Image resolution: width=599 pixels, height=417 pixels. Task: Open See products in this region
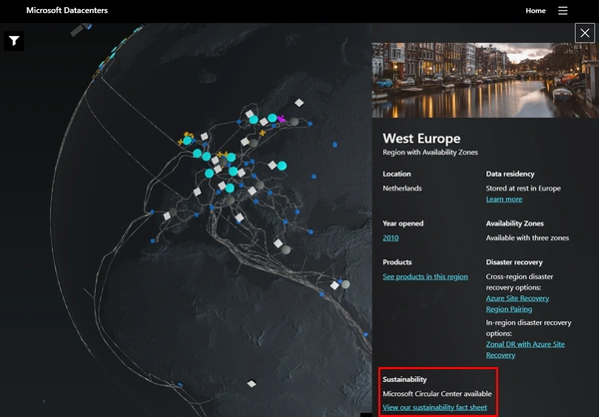425,276
